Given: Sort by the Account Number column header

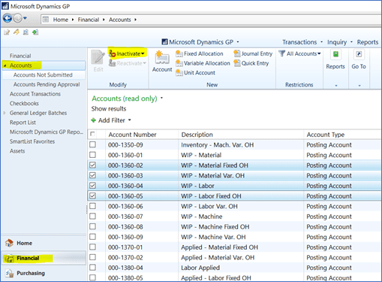Looking at the screenshot, I should 142,135.
